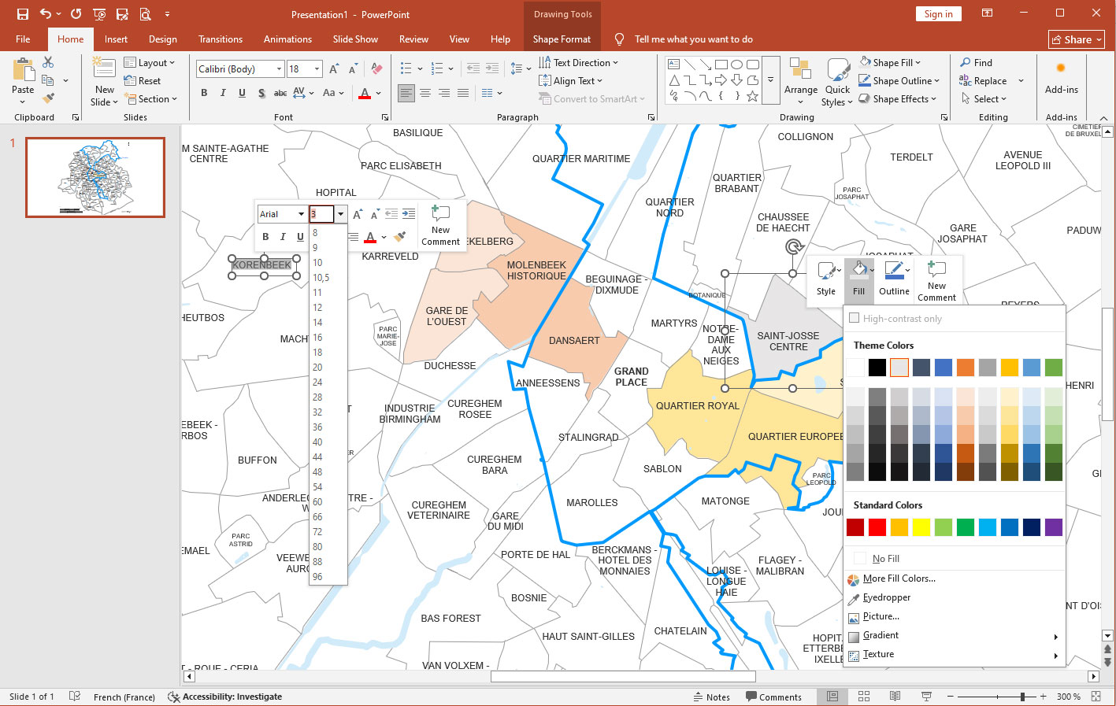Toggle Align Left in Paragraph group

406,93
